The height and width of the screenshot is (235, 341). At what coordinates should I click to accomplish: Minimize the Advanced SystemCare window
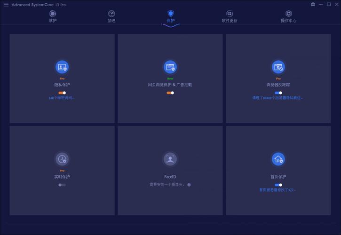tap(321, 4)
